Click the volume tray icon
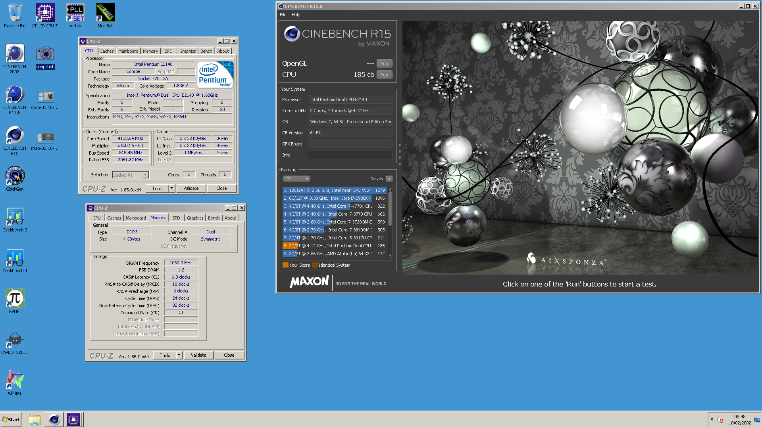Viewport: 762px width, 428px height. tap(720, 420)
